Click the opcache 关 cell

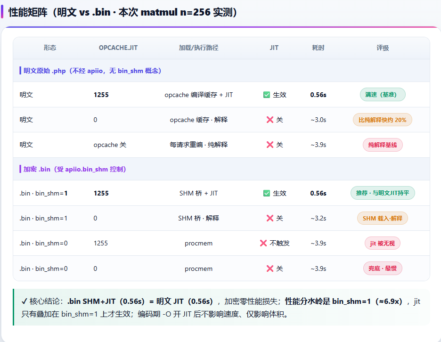pos(110,145)
